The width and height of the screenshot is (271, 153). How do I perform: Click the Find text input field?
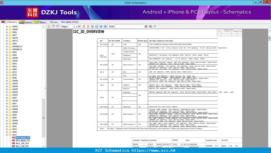tap(129, 27)
